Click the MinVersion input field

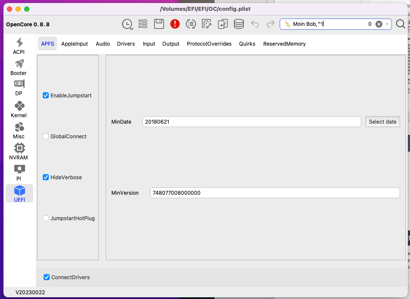click(275, 193)
